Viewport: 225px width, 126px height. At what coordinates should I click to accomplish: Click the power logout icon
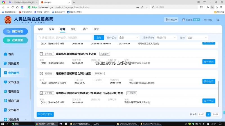(218, 20)
